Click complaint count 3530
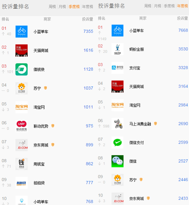The width and height of the screenshot is (189, 205). tap(183, 49)
